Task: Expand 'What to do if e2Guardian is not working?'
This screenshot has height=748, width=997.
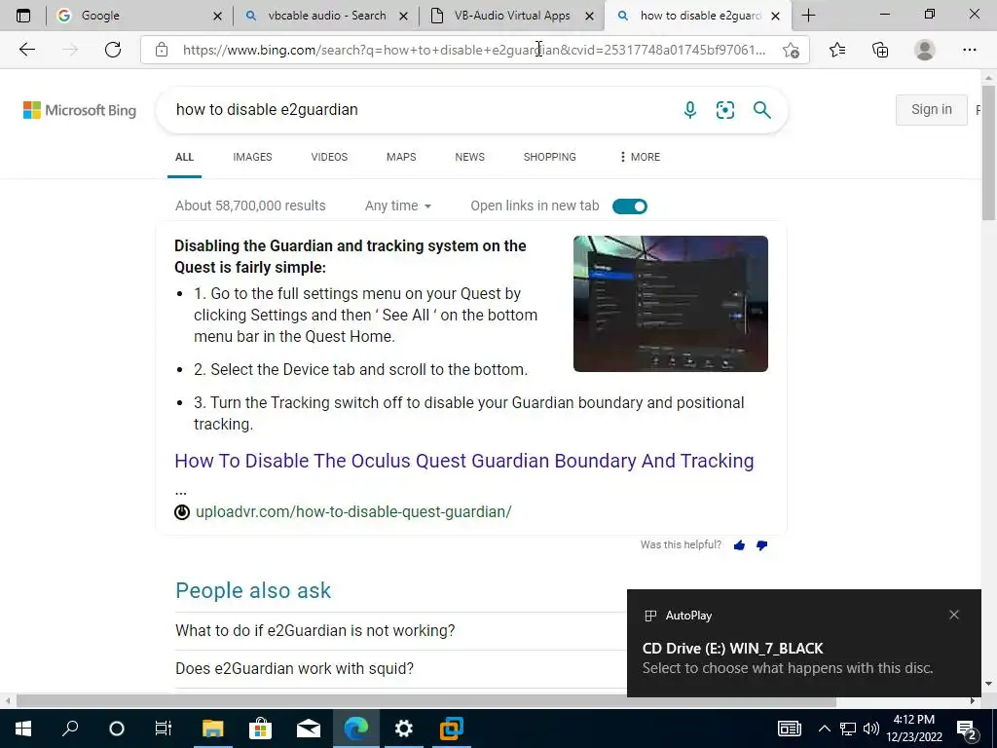Action: (399, 630)
